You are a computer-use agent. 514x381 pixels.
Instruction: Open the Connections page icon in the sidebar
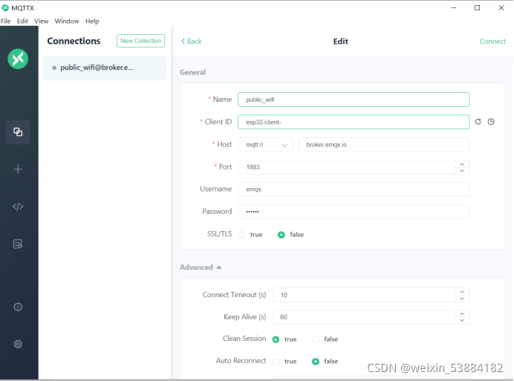tap(18, 131)
